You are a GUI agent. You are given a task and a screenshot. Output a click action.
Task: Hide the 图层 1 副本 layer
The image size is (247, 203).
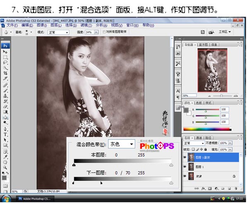pyautogui.click(x=185, y=157)
